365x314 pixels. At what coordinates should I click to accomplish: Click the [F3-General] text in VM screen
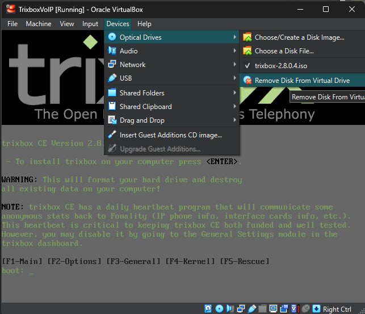coord(133,261)
